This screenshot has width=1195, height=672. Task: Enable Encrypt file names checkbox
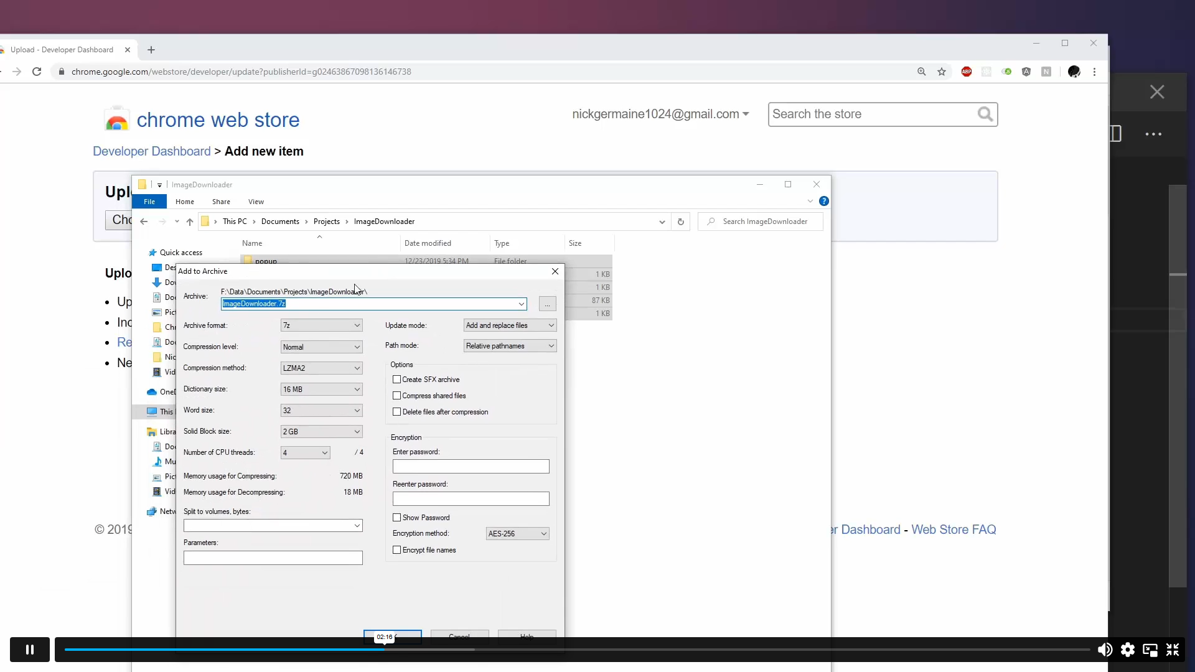[x=396, y=550]
